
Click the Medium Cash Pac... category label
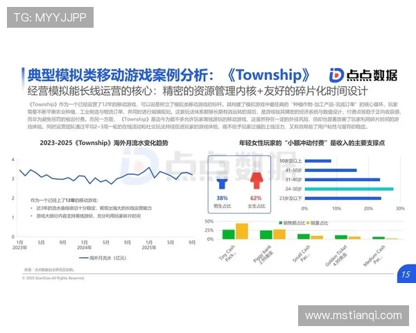(375, 256)
